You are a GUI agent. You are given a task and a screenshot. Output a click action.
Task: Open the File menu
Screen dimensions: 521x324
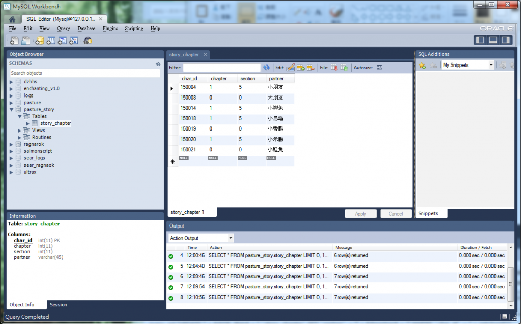click(13, 29)
